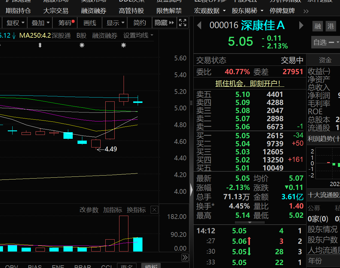
Task: Click stock code 000016
Action: click(x=224, y=25)
